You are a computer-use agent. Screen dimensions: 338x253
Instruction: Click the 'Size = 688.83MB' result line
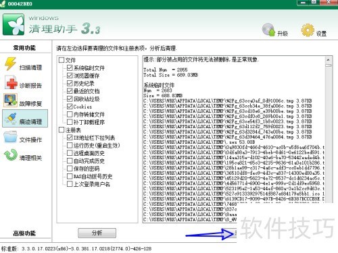pos(163,96)
